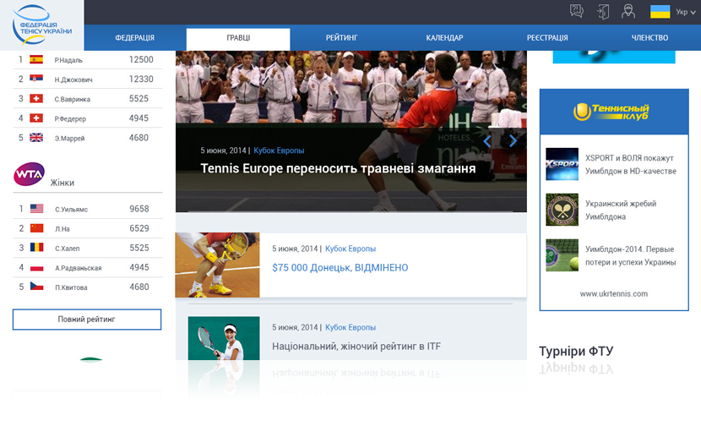Open Уимблдон-2014. Первые потери article
The image size is (701, 443).
click(x=630, y=256)
